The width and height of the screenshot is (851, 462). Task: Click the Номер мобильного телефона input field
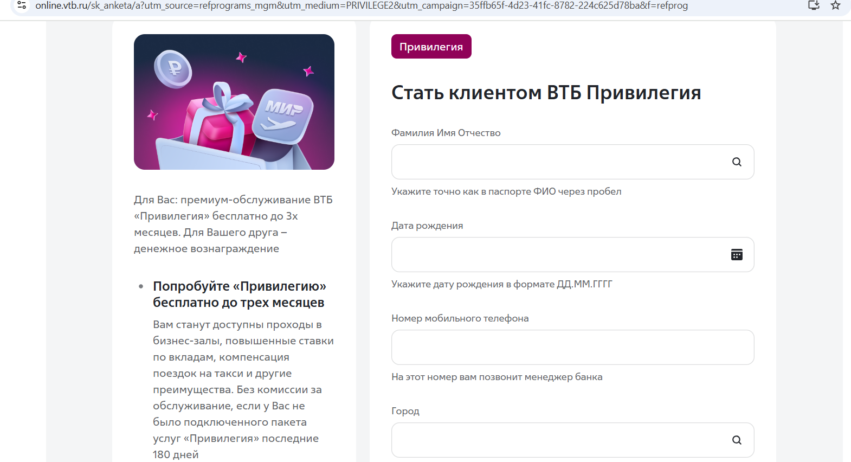tap(572, 347)
